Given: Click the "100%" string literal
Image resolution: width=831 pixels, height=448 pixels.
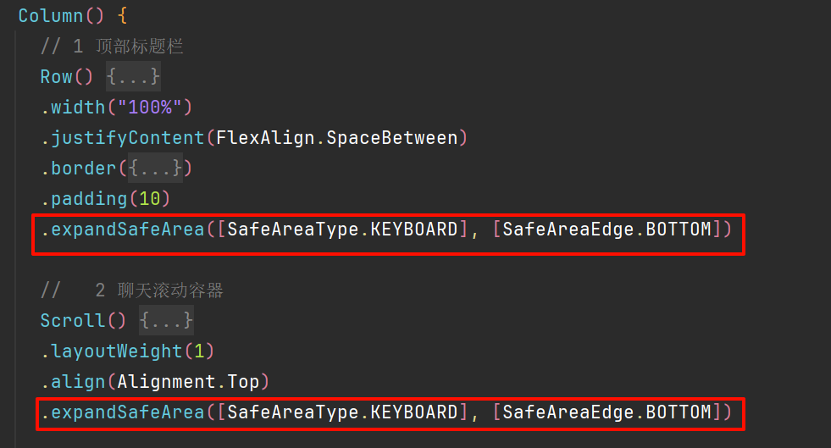Looking at the screenshot, I should 152,108.
